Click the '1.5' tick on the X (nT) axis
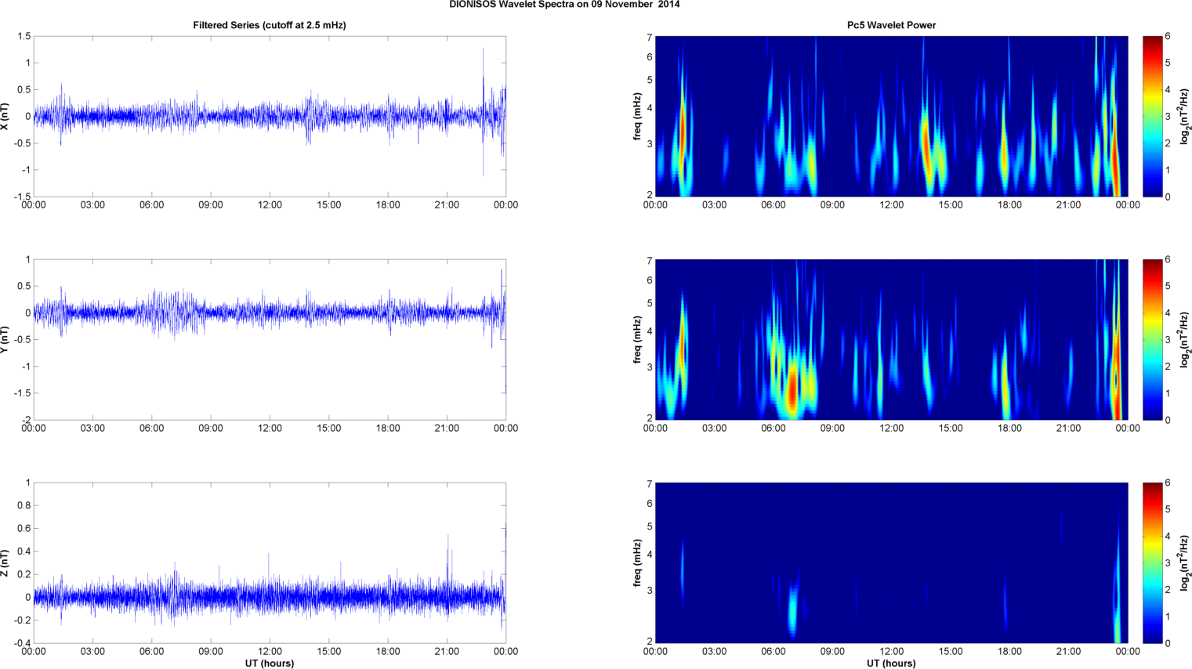This screenshot has height=669, width=1192. pyautogui.click(x=24, y=36)
